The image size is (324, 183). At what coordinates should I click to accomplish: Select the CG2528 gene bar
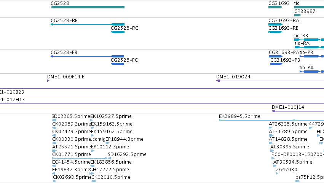(88, 7)
